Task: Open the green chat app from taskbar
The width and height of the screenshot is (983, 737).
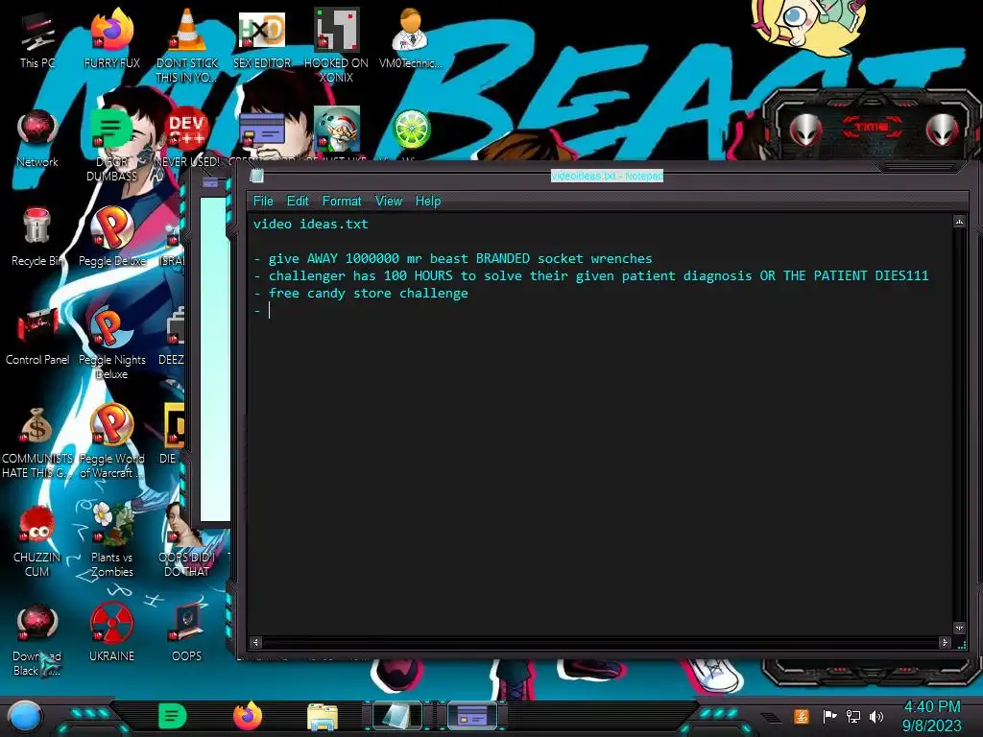Action: pos(173,716)
